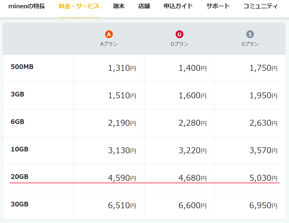Click the orange A plan icon
This screenshot has height=223, width=289.
(109, 34)
